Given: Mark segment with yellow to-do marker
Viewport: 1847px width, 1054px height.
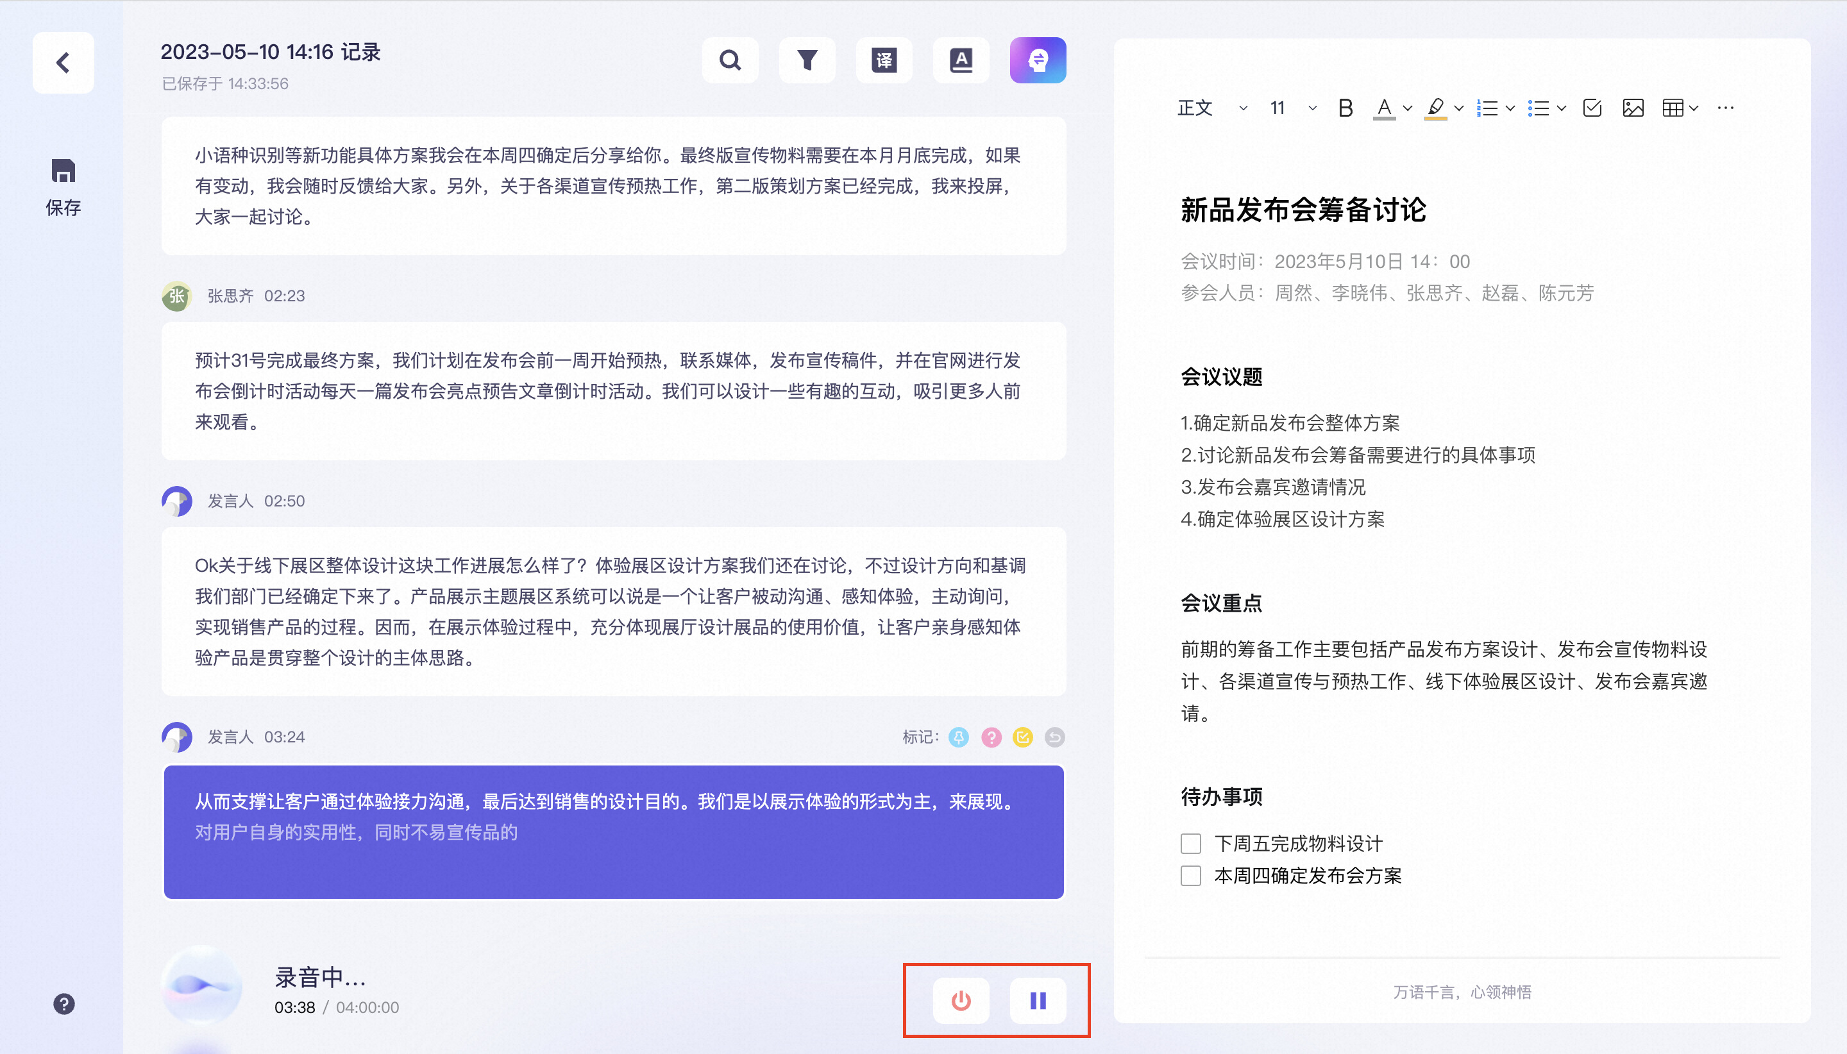Looking at the screenshot, I should point(1023,737).
